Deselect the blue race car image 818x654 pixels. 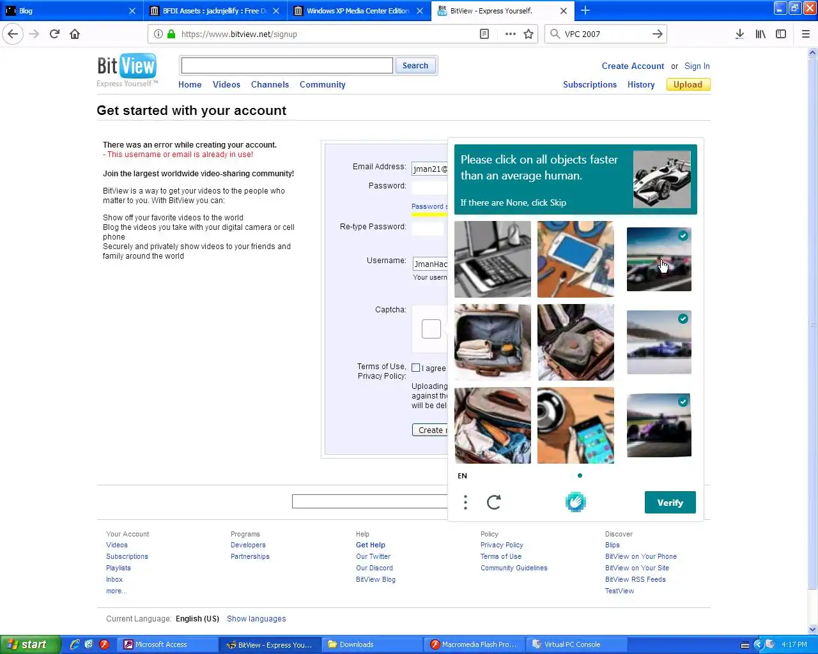tap(659, 342)
